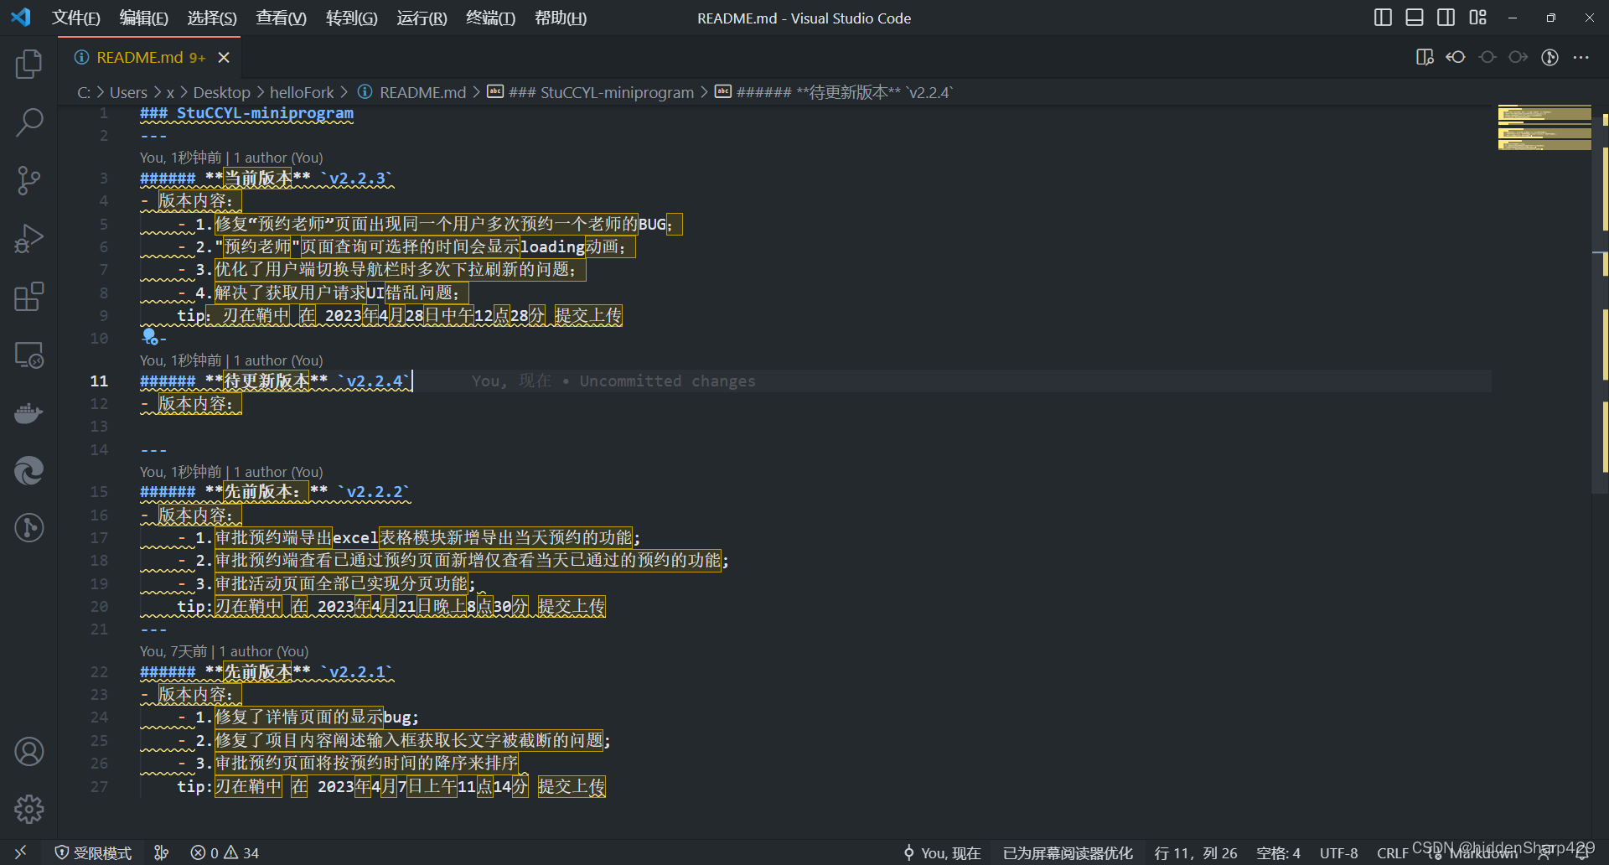Click the code lens above line 11
The width and height of the screenshot is (1609, 865).
[x=231, y=360]
